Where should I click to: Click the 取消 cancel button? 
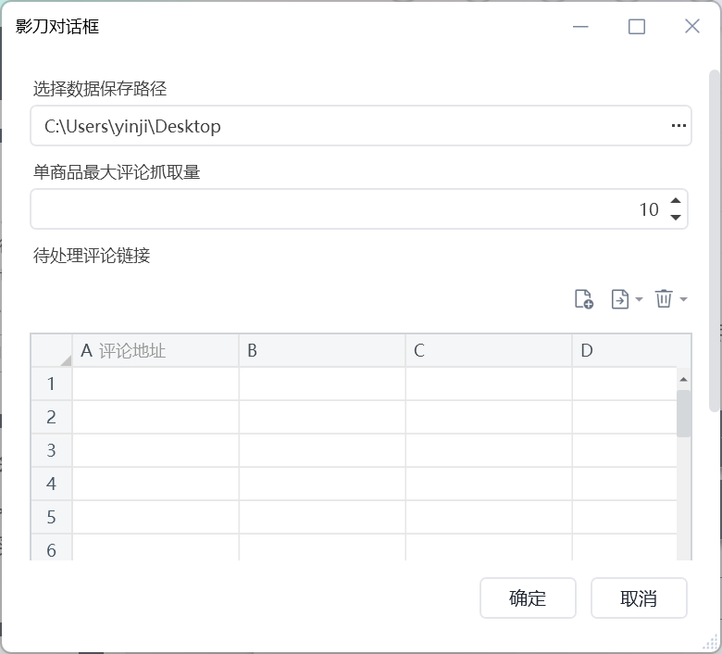[639, 597]
